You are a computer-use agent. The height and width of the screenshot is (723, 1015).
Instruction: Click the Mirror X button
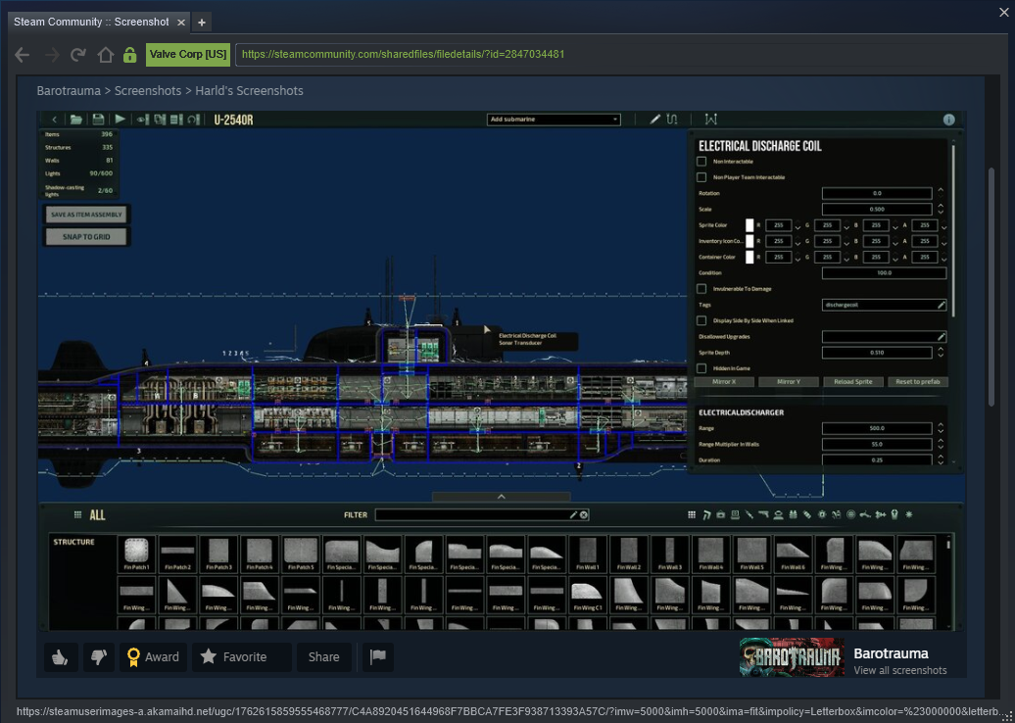[x=724, y=382]
